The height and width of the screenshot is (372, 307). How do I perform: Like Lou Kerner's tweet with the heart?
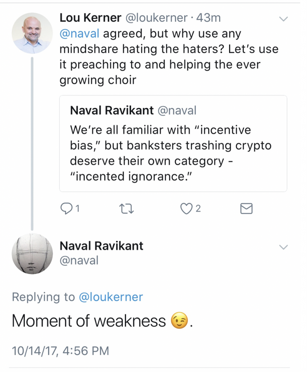coord(186,208)
